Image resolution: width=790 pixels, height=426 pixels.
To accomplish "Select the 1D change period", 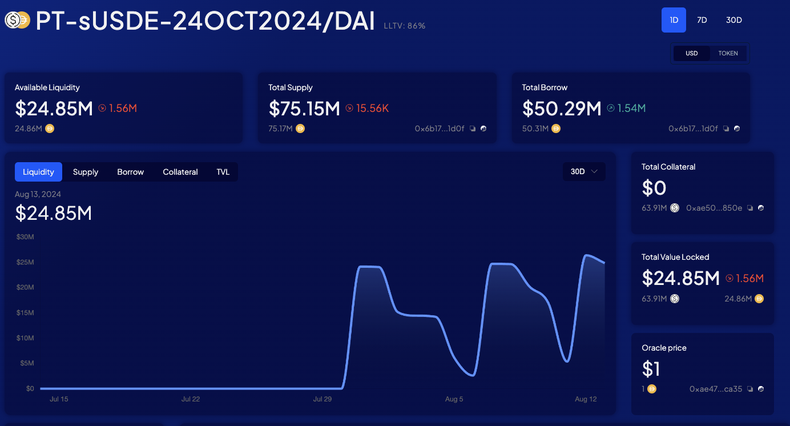I will pos(674,20).
